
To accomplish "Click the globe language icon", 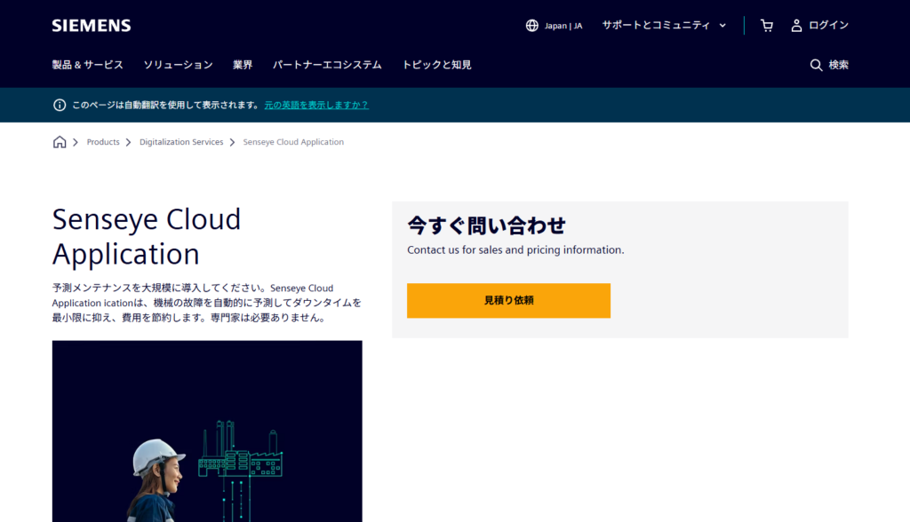I will (x=532, y=26).
